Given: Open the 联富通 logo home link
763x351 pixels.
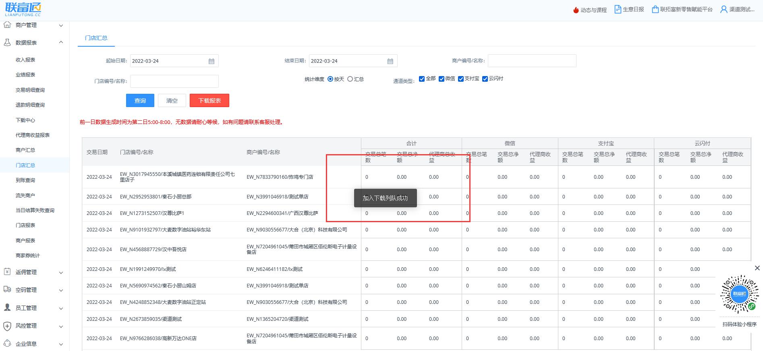Looking at the screenshot, I should [x=23, y=9].
